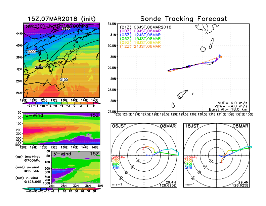Click the 3050 contour label on map

[39, 68]
